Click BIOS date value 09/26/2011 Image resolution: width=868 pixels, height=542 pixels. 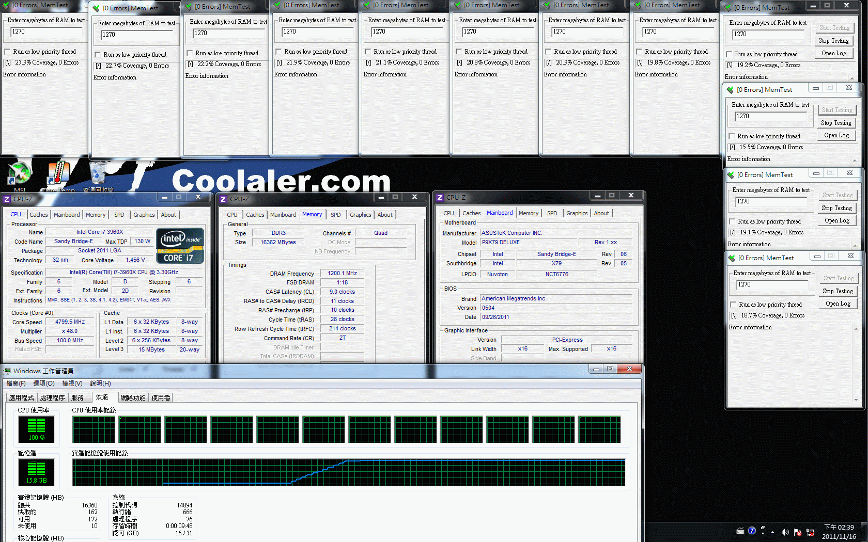click(556, 317)
